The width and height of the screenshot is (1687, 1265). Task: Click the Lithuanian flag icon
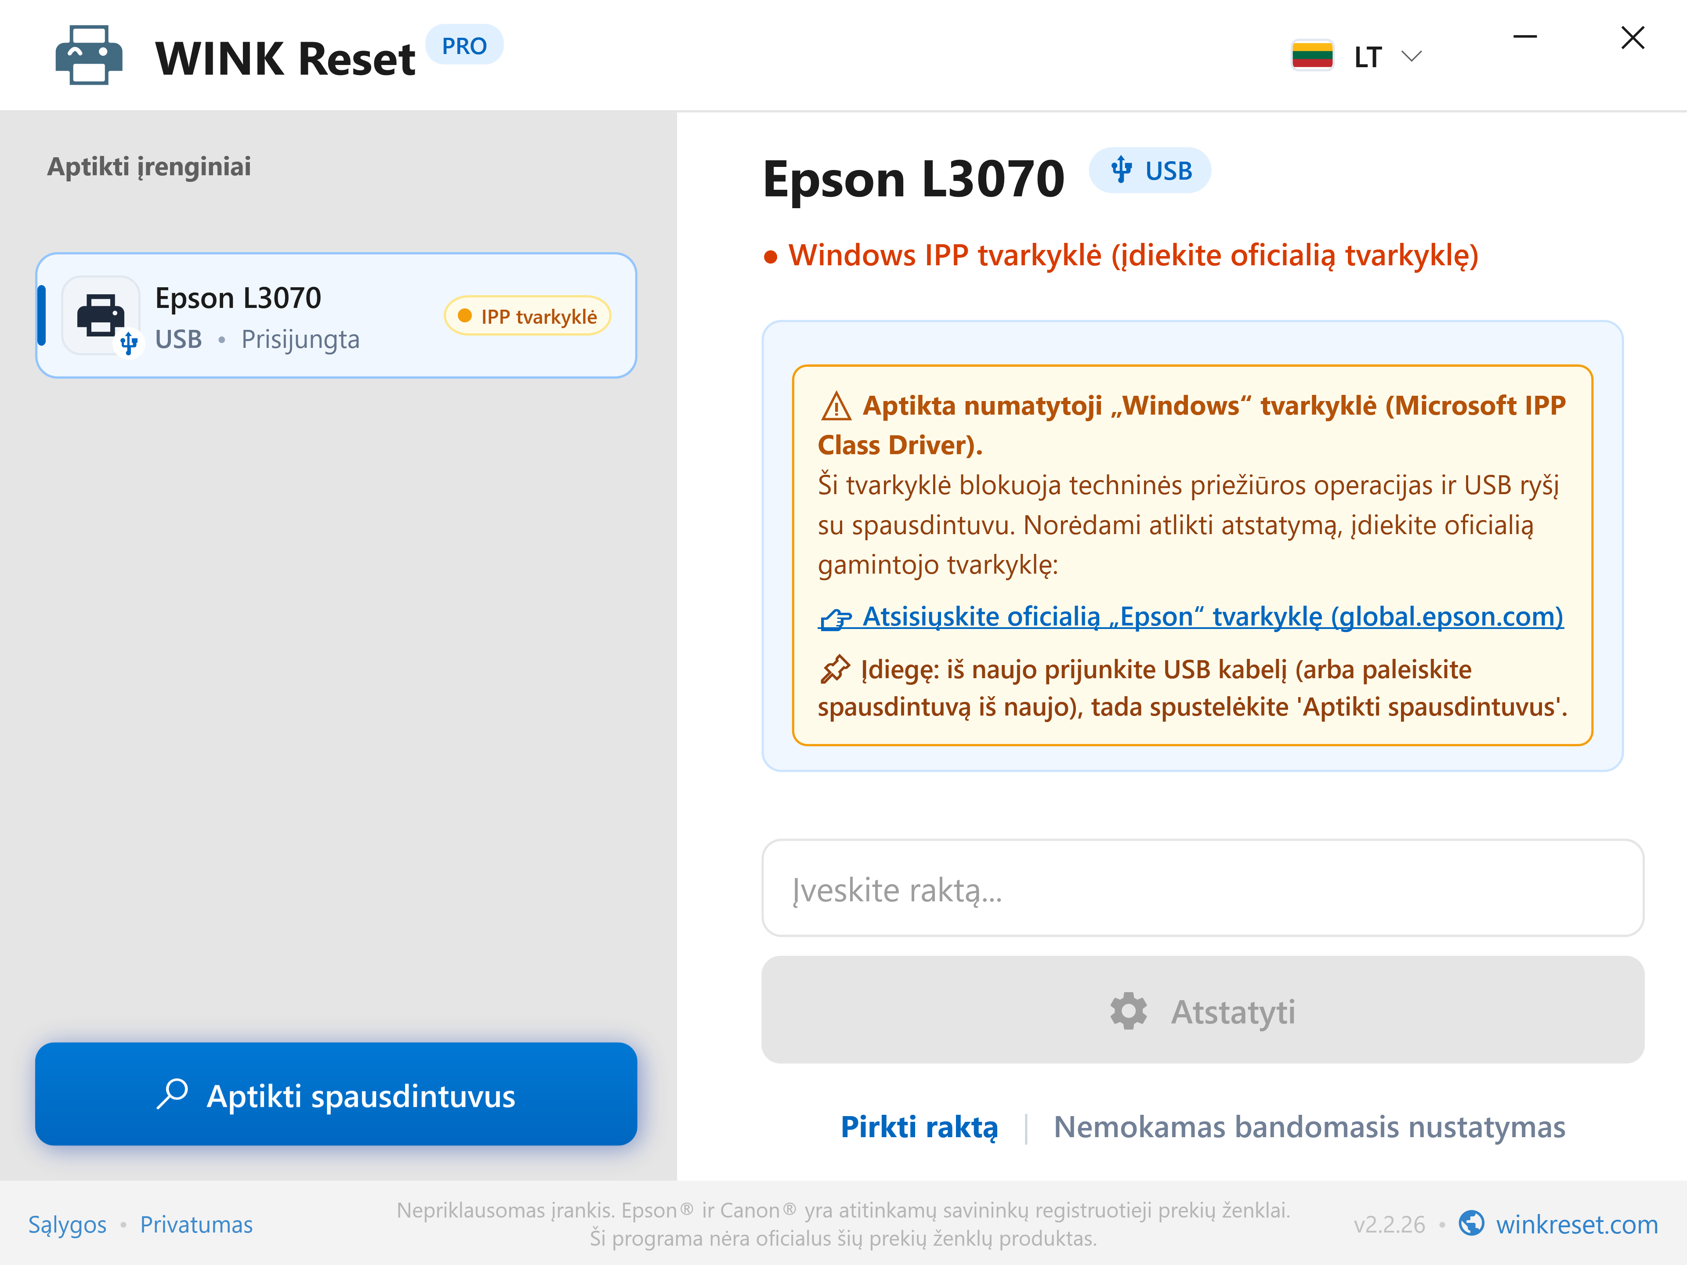pos(1312,56)
